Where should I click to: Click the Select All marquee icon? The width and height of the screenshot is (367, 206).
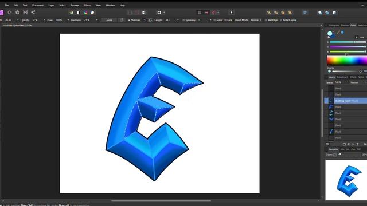tap(130, 13)
